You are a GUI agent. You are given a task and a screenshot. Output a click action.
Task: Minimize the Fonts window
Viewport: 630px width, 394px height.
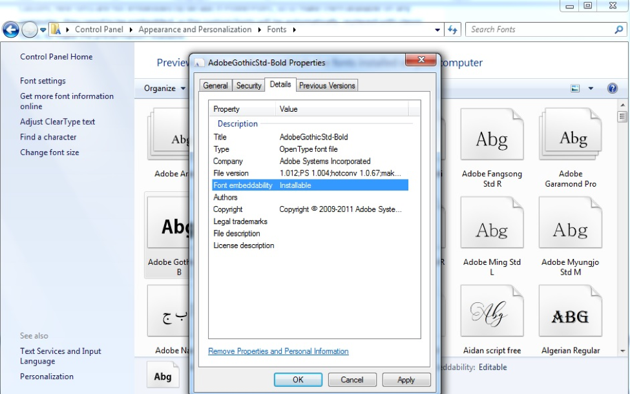pos(569,6)
